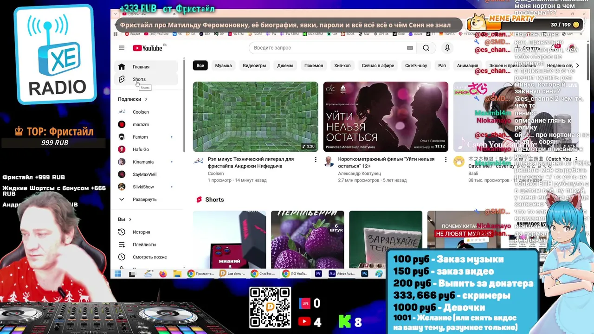Open 'Рэп минус Технический литерал' video title
The image size is (594, 334).
pyautogui.click(x=251, y=162)
